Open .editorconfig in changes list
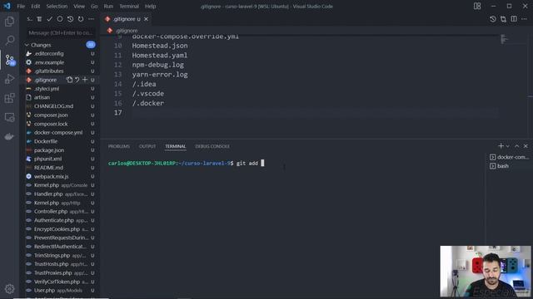 pyautogui.click(x=48, y=53)
